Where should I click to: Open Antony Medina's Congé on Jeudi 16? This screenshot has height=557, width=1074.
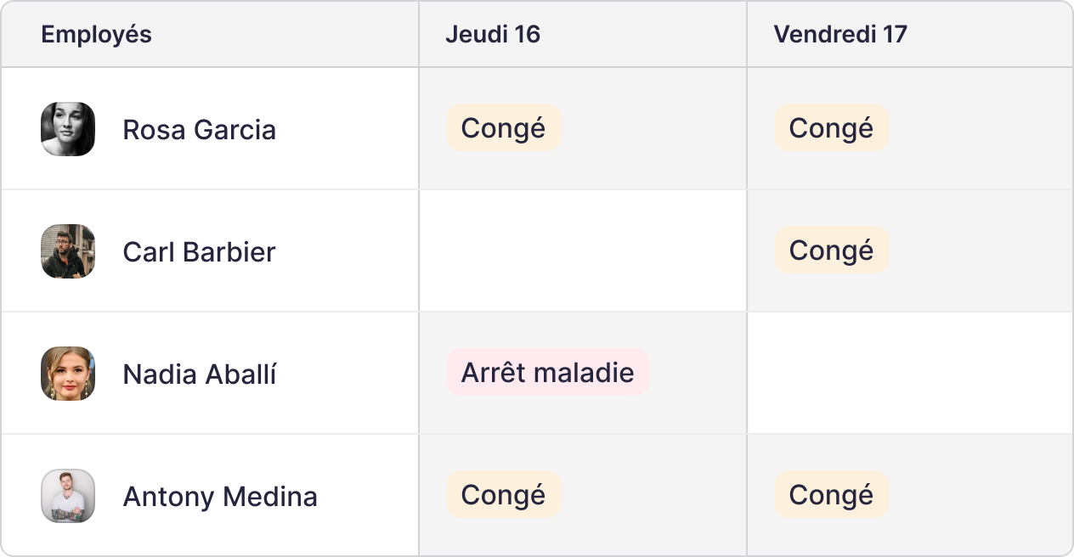(x=503, y=495)
